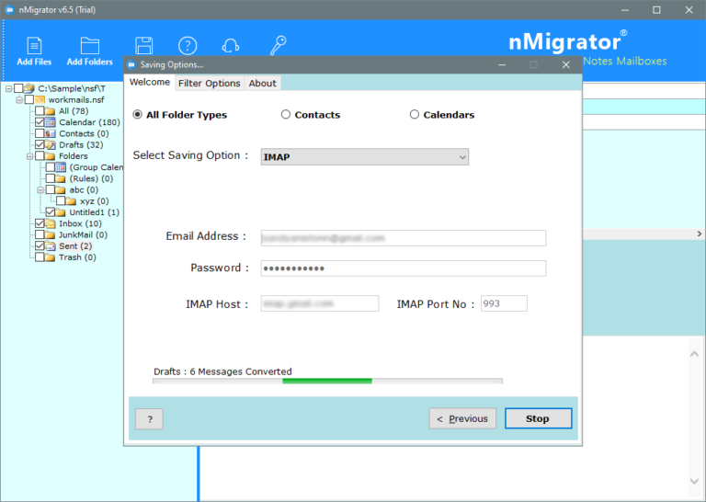The width and height of the screenshot is (706, 502).
Task: Open the Select Saving Option dropdown
Action: pos(365,156)
